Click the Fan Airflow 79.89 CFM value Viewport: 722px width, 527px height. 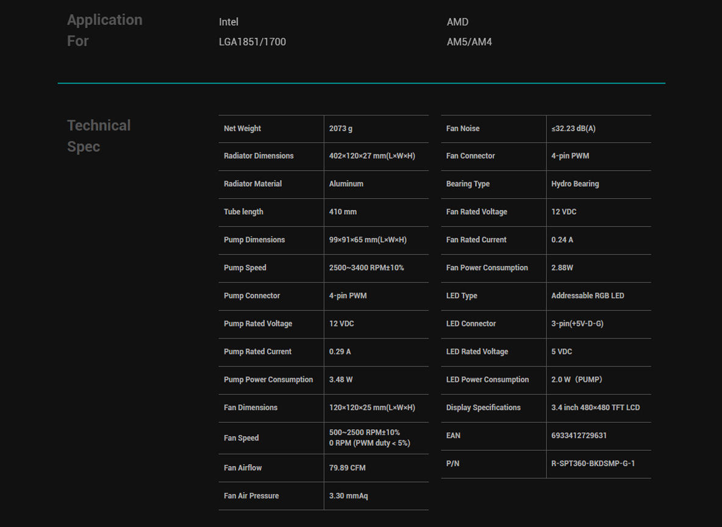pos(347,468)
